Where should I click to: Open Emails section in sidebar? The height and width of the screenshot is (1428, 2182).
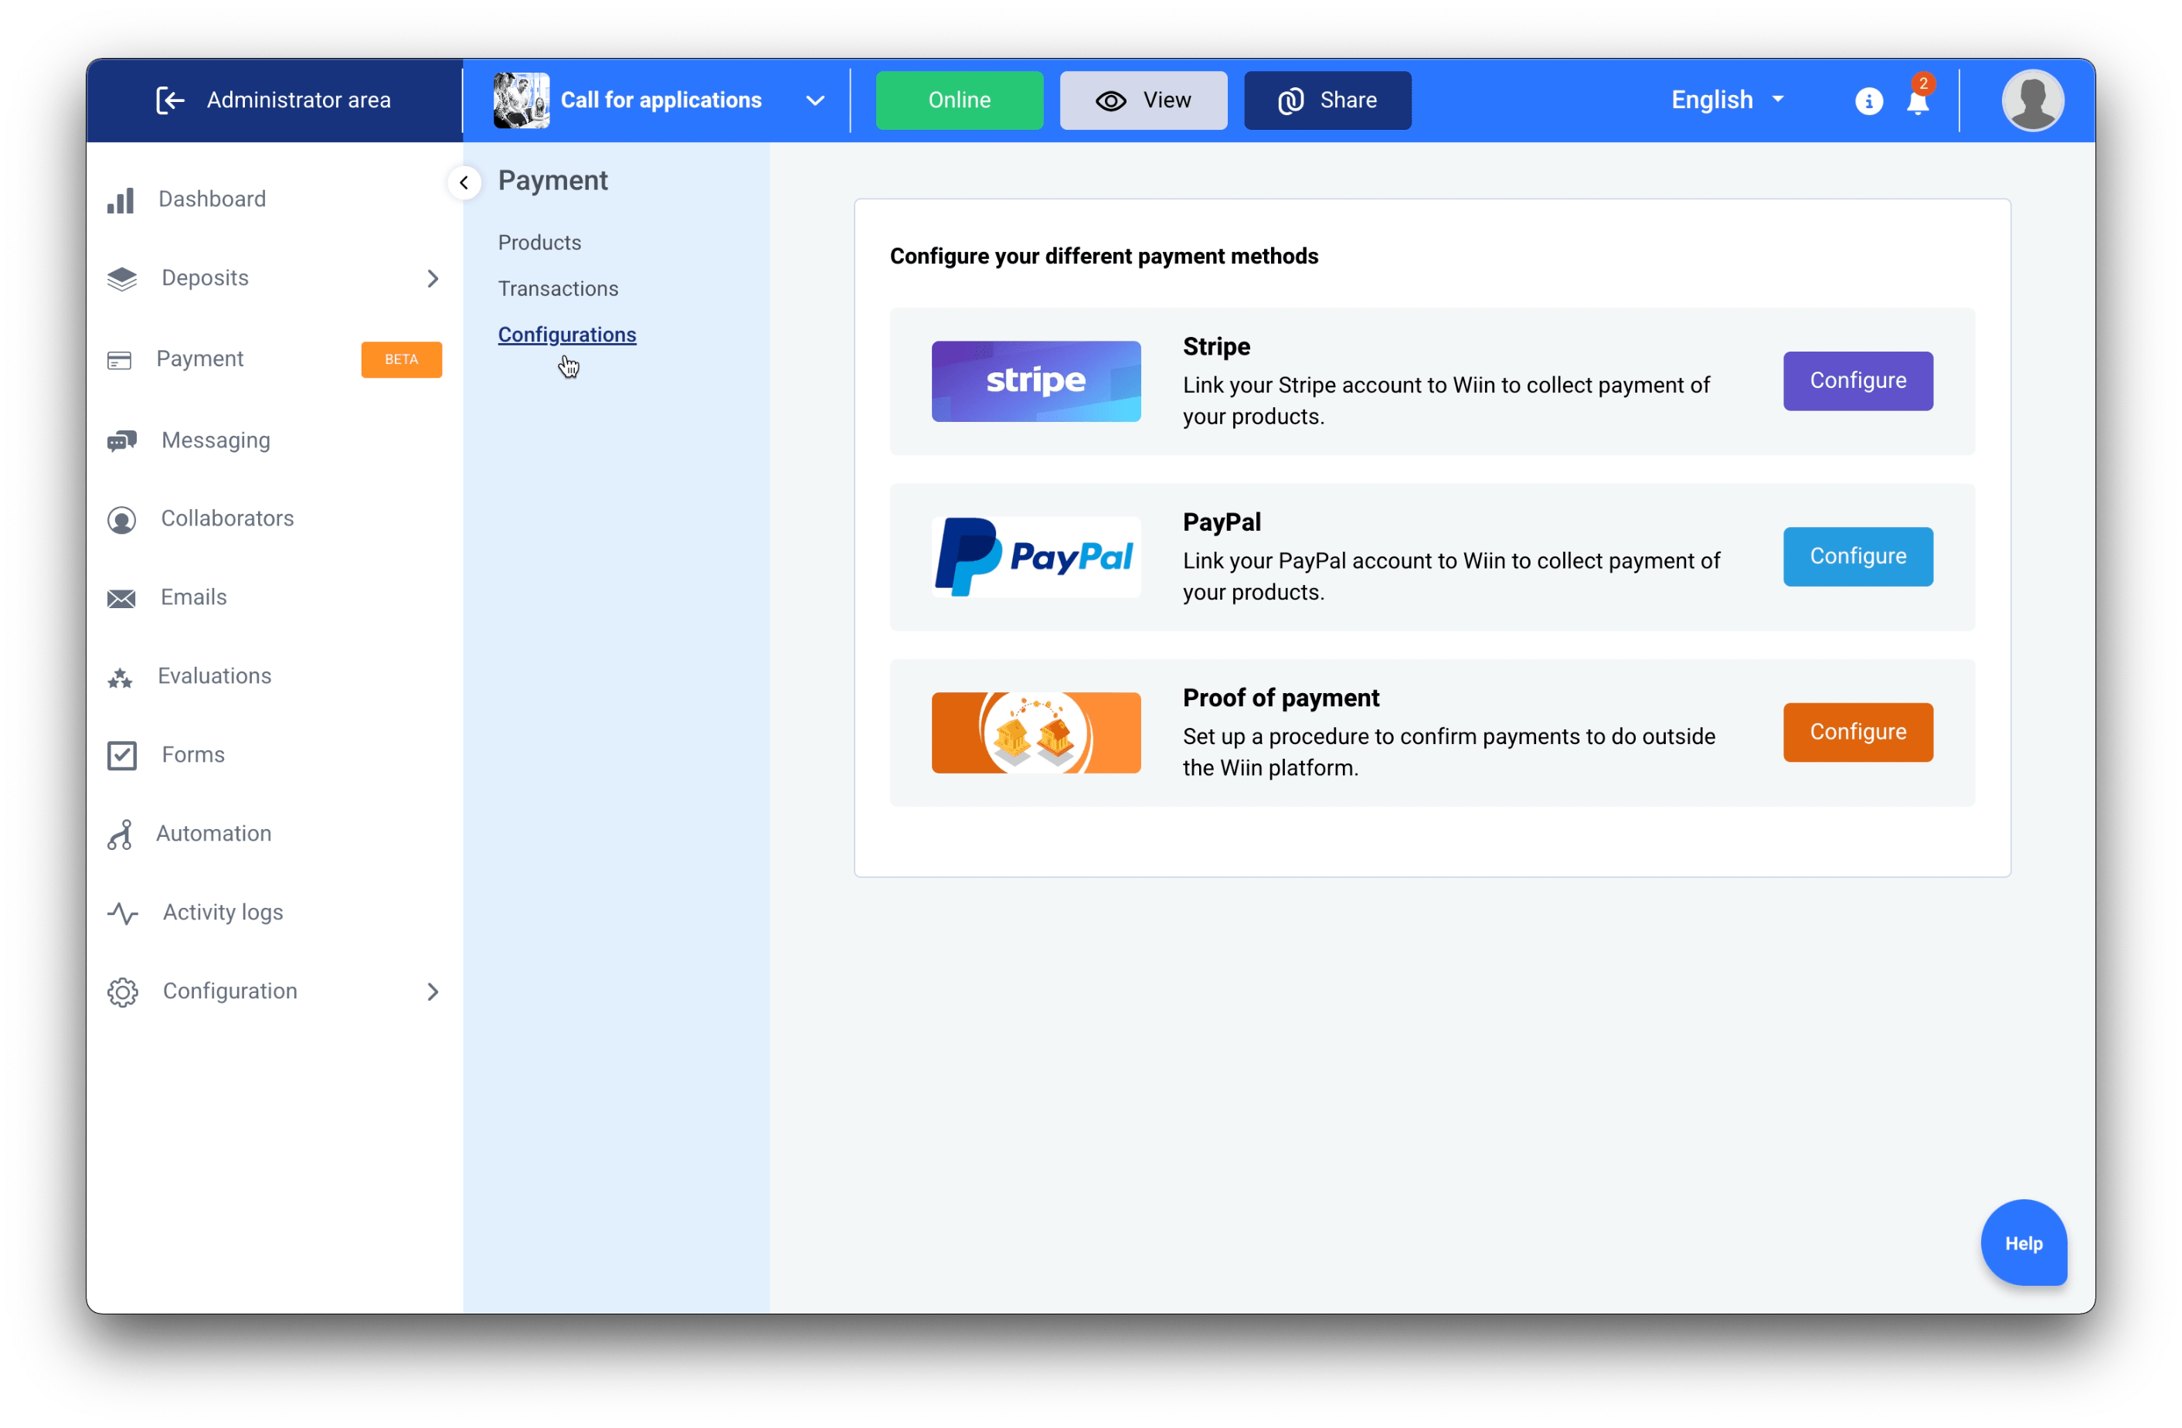tap(193, 598)
